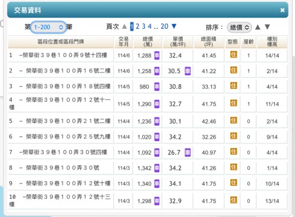Image resolution: width=295 pixels, height=217 pixels.
Task: Click the 住 residential icon in row 7
Action: 234,152
